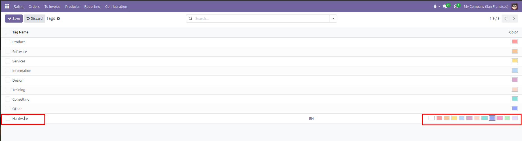Open the Sales app home
The height and width of the screenshot is (141, 522).
click(x=18, y=6)
